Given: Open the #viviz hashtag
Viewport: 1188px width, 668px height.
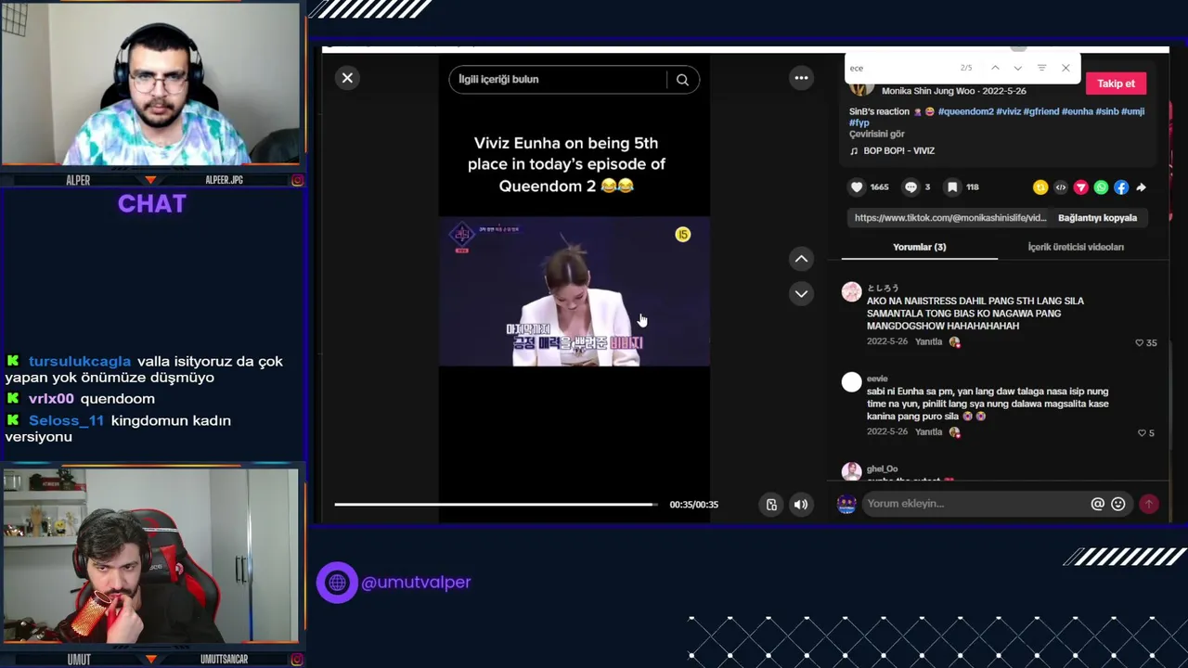Looking at the screenshot, I should [1008, 111].
